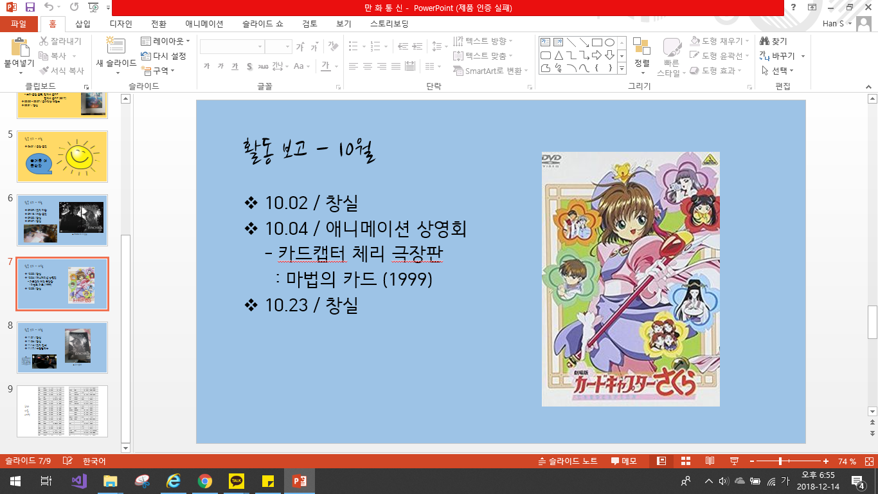Screen dimensions: 878x494
Task: Click the 메모 comments button in status bar
Action: 623,461
